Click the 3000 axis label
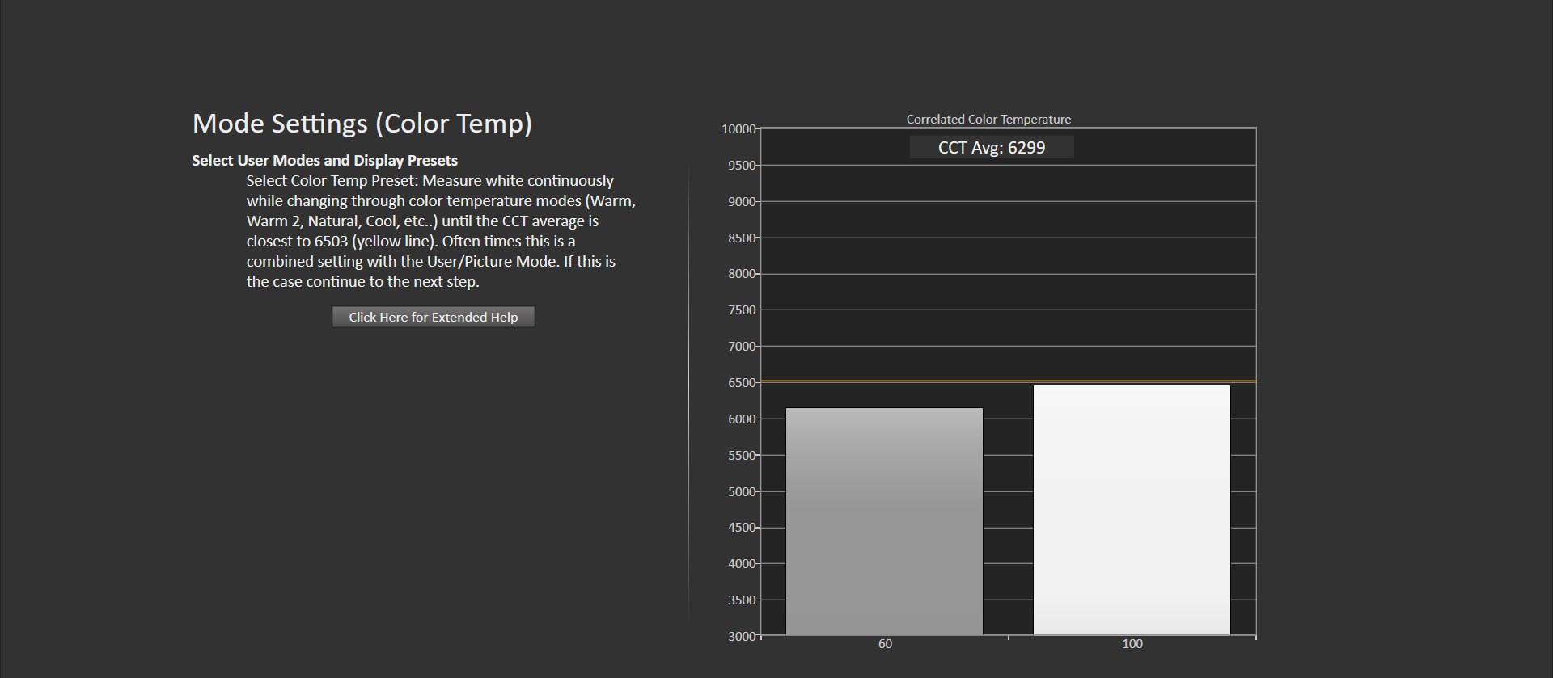This screenshot has width=1553, height=678. point(742,636)
